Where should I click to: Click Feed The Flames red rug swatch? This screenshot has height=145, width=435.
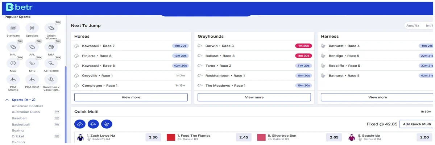point(171,137)
